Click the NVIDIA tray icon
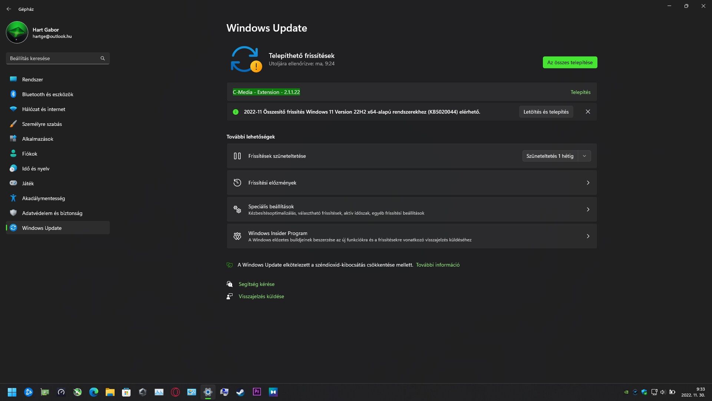Image resolution: width=712 pixels, height=401 pixels. coord(626,392)
